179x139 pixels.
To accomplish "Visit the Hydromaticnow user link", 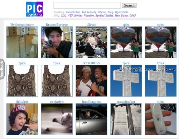I will coord(22,25).
